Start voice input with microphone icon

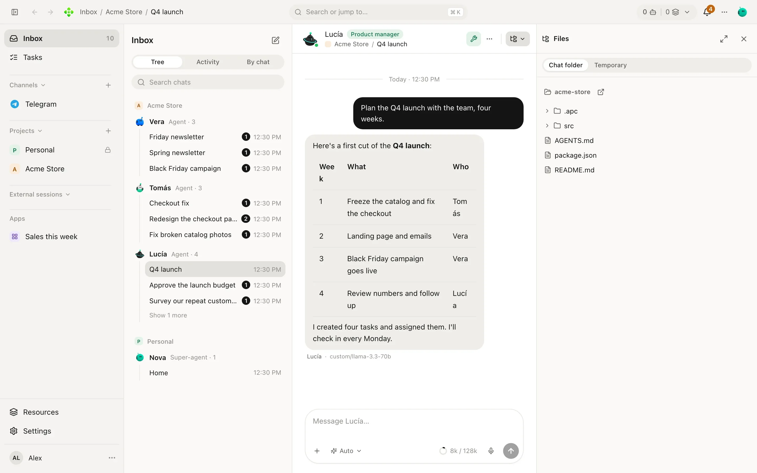click(491, 451)
